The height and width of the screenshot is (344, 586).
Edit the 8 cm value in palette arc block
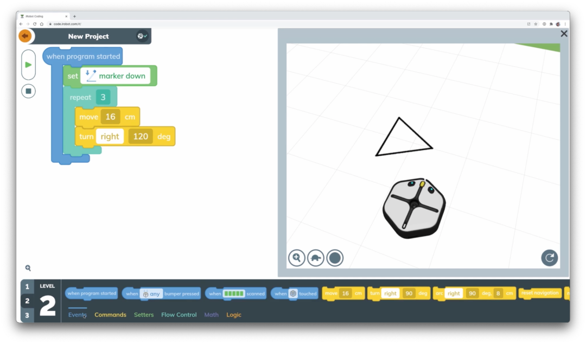point(498,294)
